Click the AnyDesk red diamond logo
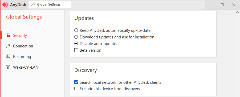The width and height of the screenshot is (240, 97). pyautogui.click(x=5, y=5)
